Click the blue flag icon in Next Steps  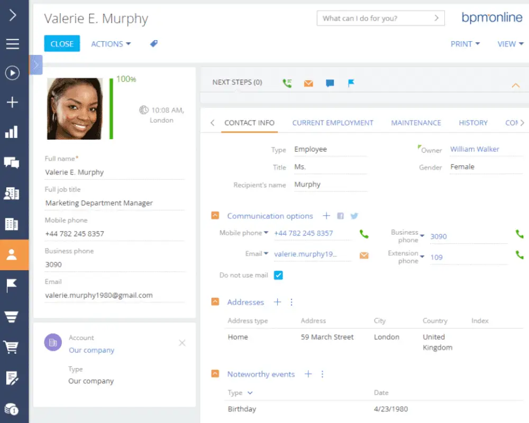click(x=351, y=83)
